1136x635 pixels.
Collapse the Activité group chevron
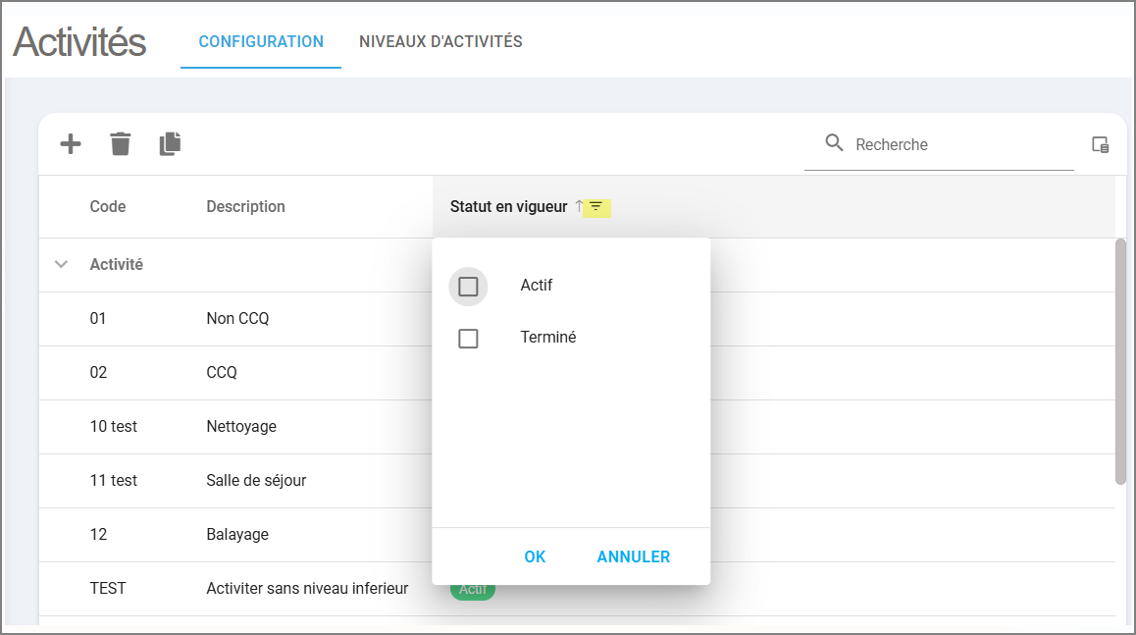pyautogui.click(x=62, y=264)
